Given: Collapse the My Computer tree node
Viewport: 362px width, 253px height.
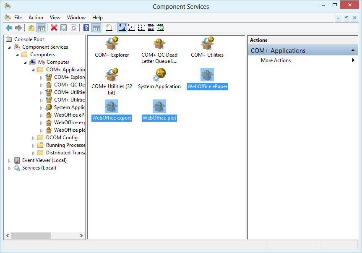Looking at the screenshot, I should coord(26,62).
